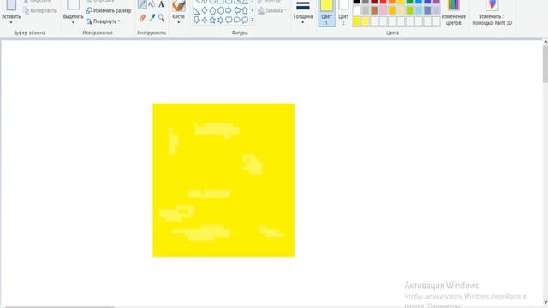The width and height of the screenshot is (548, 308).
Task: Pick the light gray palette color
Action: click(366, 11)
